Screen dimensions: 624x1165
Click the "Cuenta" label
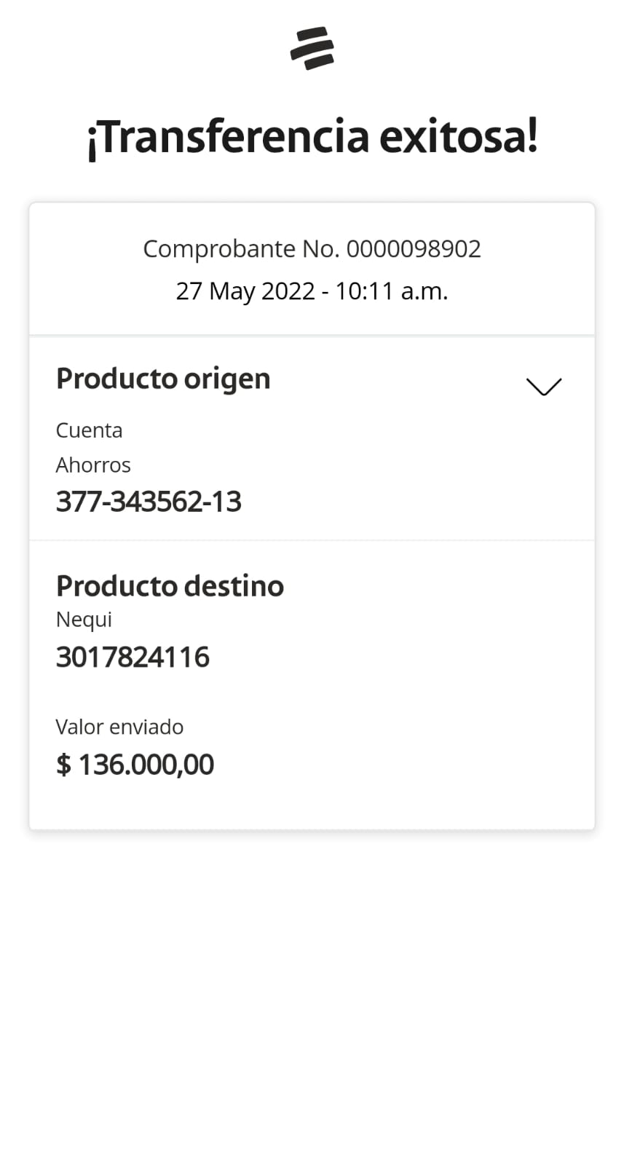point(89,430)
